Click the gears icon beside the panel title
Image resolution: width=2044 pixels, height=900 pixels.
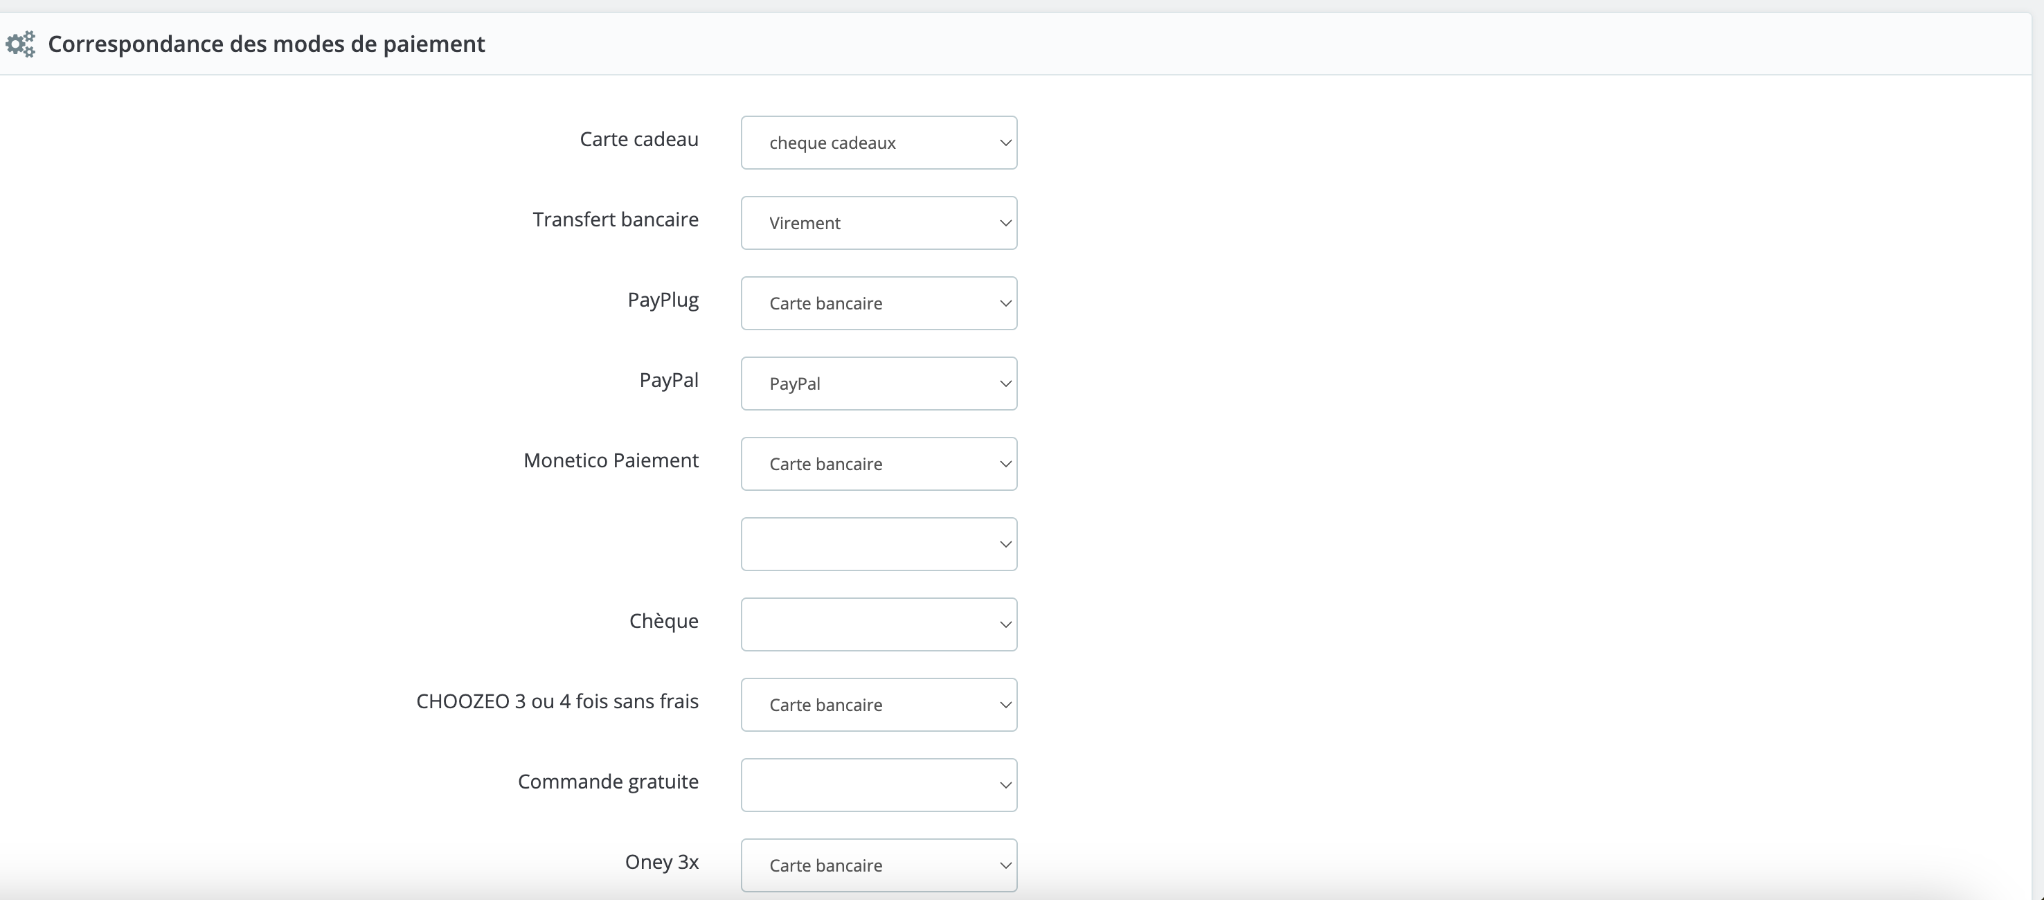tap(20, 44)
